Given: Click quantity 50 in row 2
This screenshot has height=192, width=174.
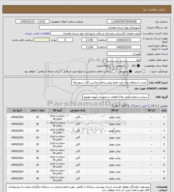Looking at the screenshot, I should coord(38,124).
